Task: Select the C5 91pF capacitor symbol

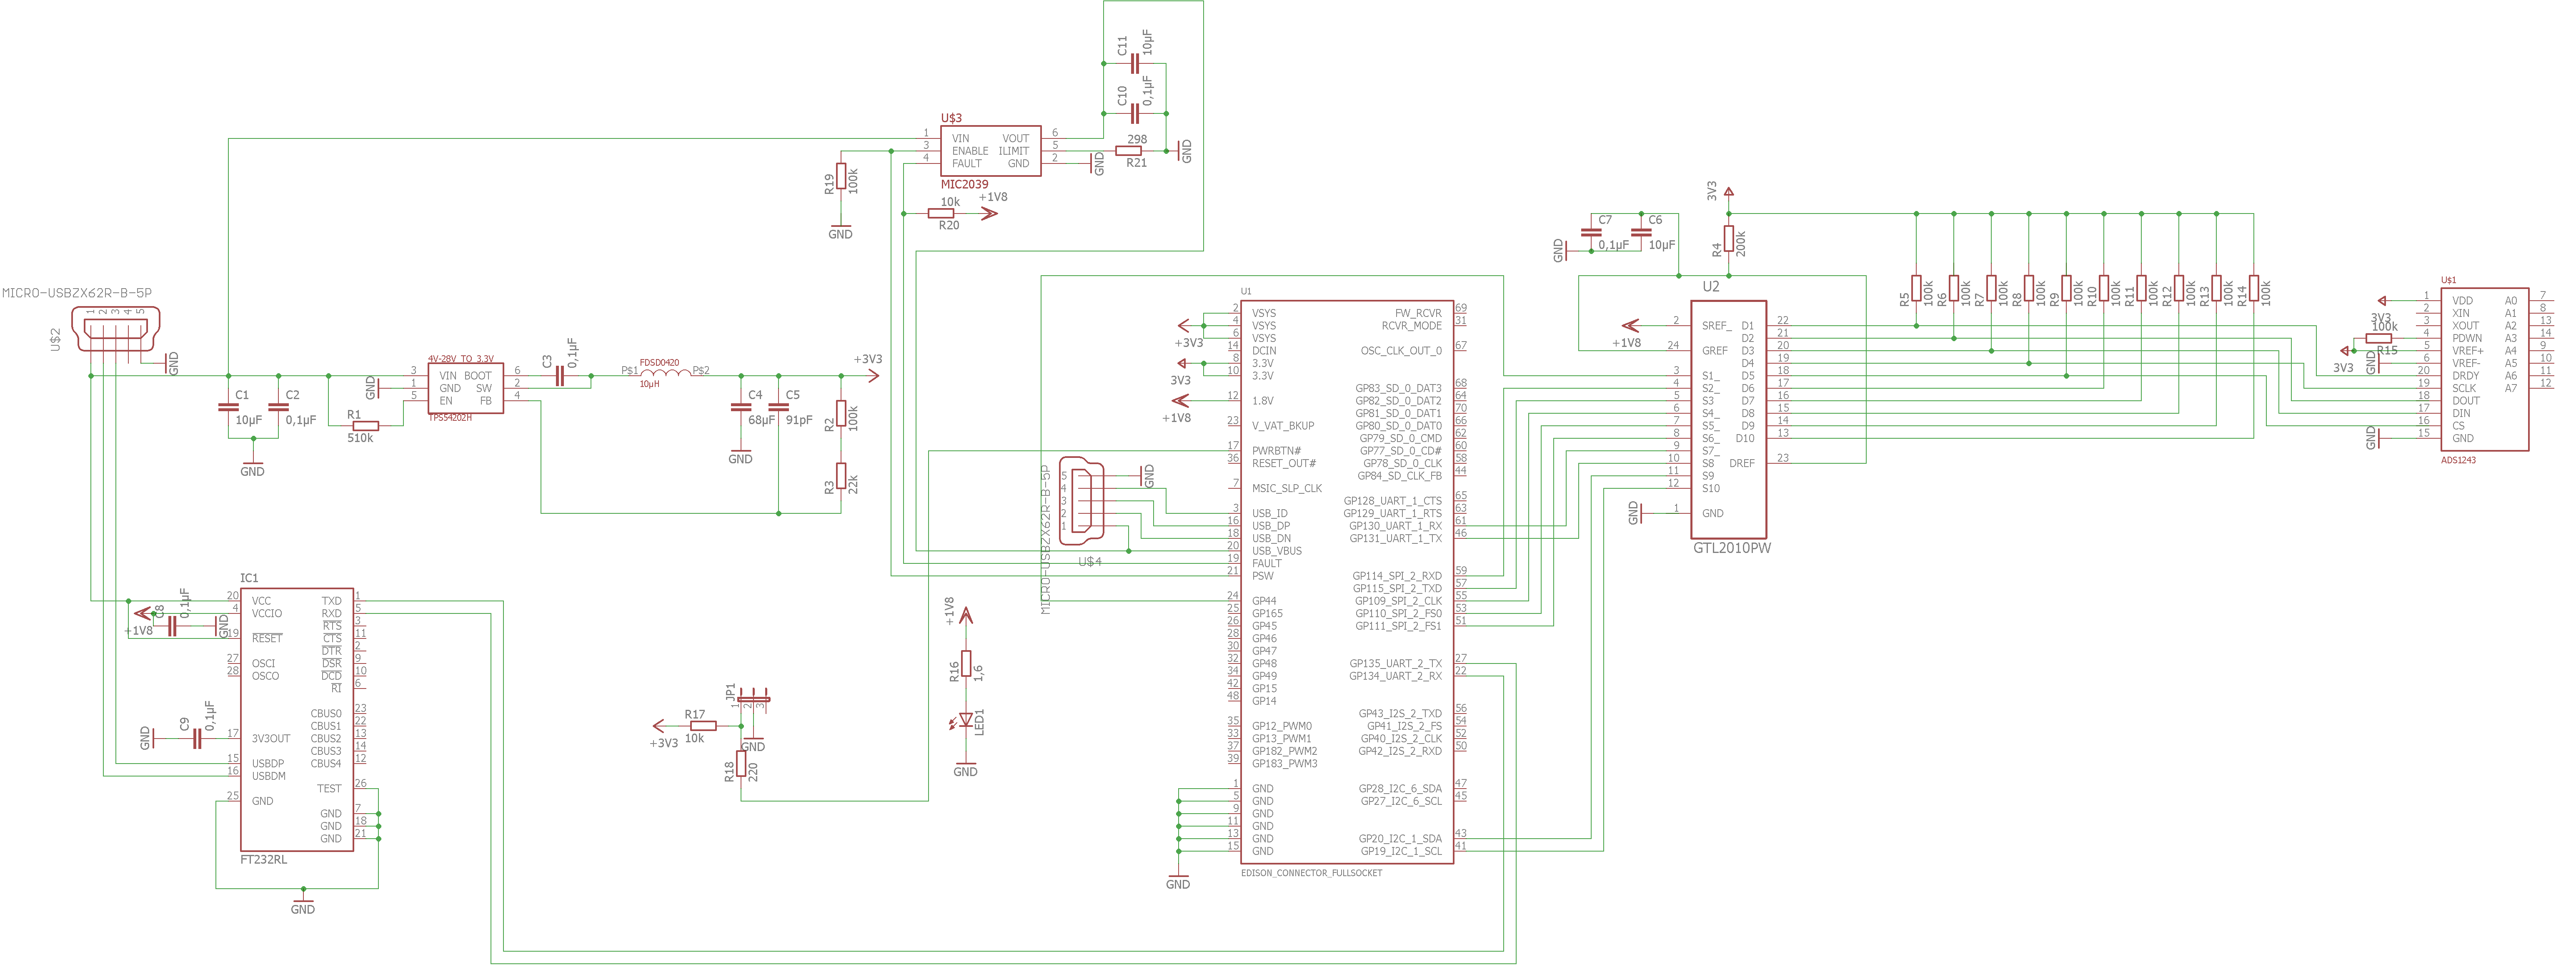Action: (778, 407)
